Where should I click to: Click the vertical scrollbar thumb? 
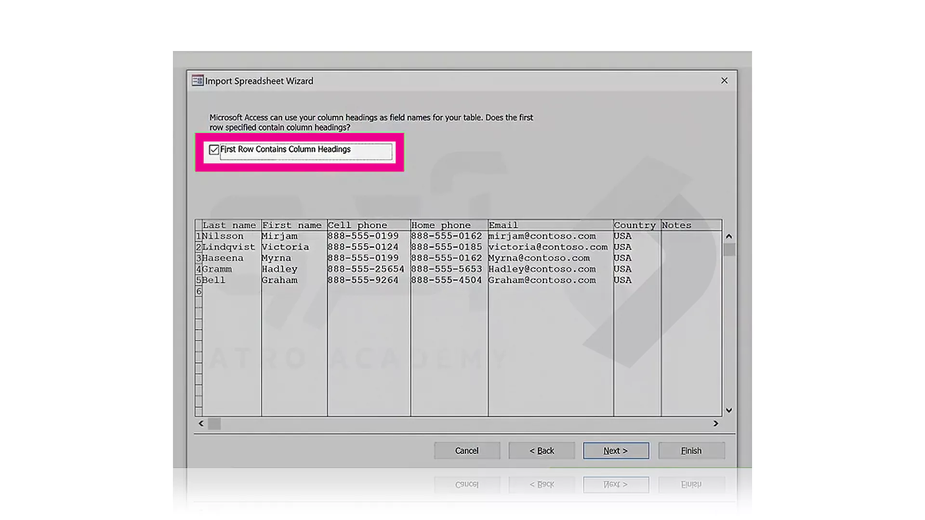pos(729,249)
